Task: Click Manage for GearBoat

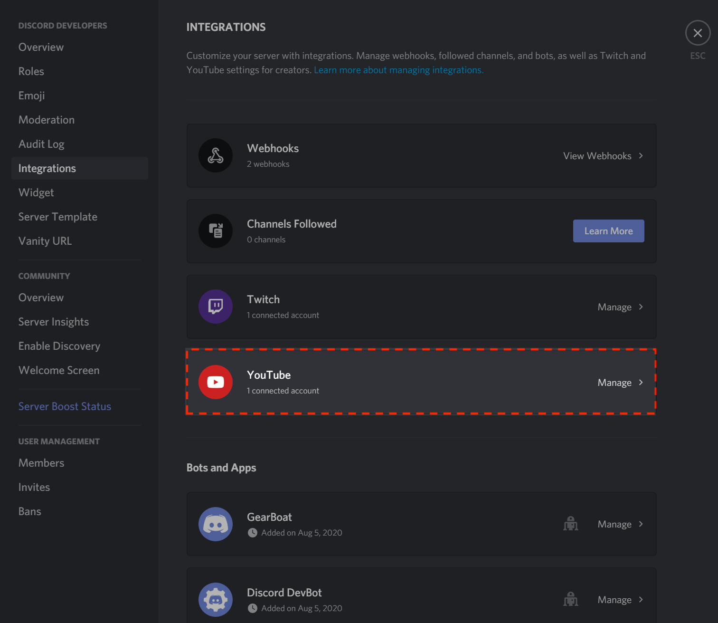Action: (x=614, y=524)
